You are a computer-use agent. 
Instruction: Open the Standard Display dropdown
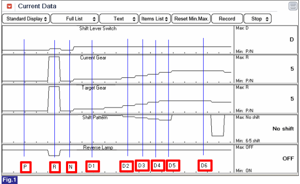click(26, 19)
